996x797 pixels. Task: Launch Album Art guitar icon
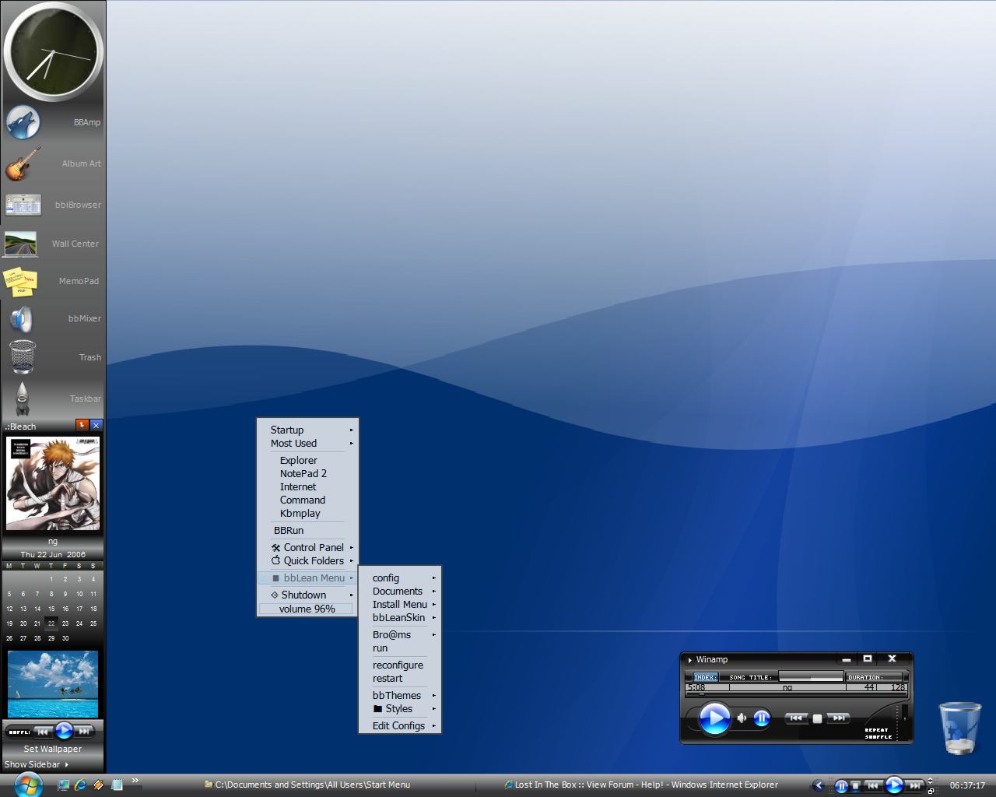point(23,163)
